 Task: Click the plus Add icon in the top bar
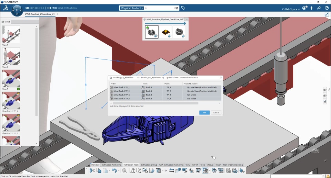312,8
